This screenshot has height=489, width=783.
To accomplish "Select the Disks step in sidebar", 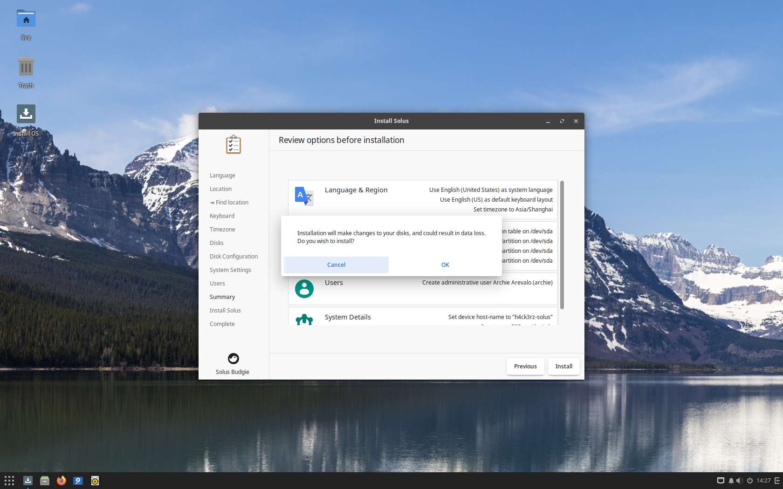I will (x=217, y=243).
